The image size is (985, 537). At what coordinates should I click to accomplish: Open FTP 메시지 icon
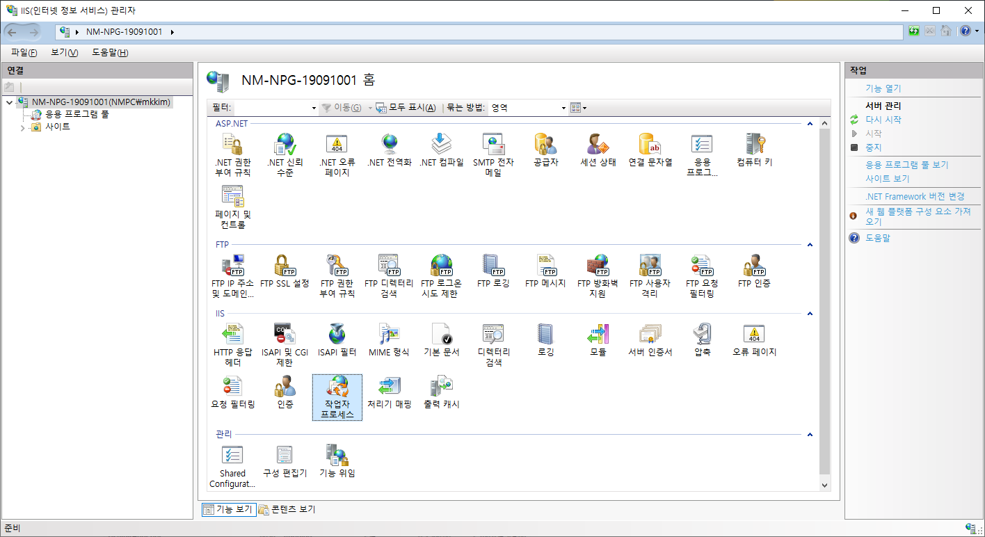click(545, 272)
